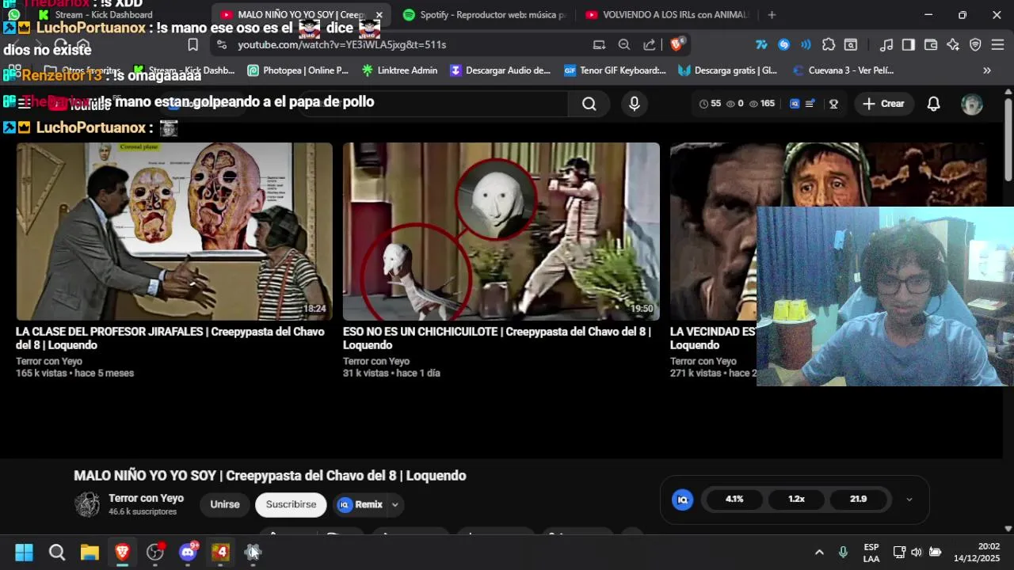Click the microphone icon in system tray
Viewport: 1014px width, 570px height.
[843, 552]
